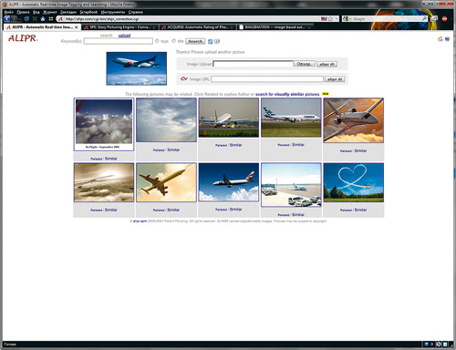Image resolution: width=456 pixels, height=350 pixels.
Task: Click the ALIPR logo
Action: [23, 38]
